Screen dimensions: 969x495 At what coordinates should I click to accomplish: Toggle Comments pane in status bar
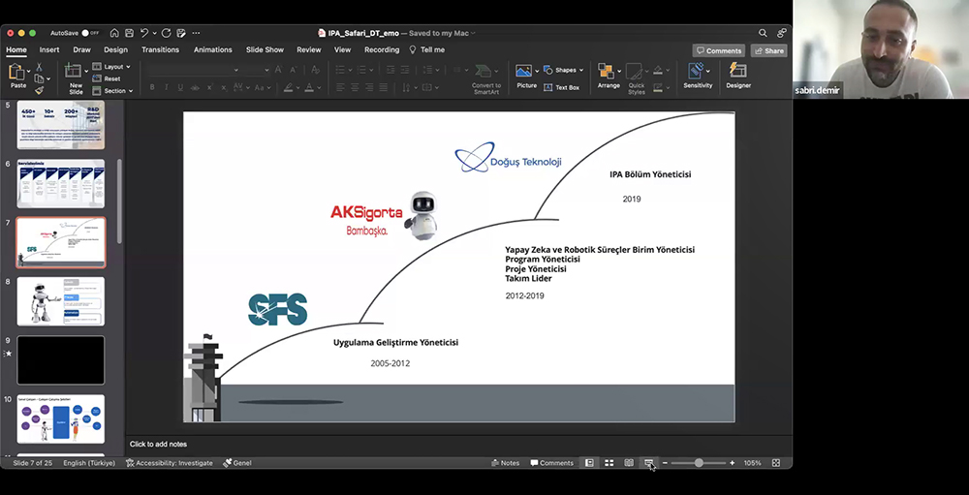click(552, 463)
